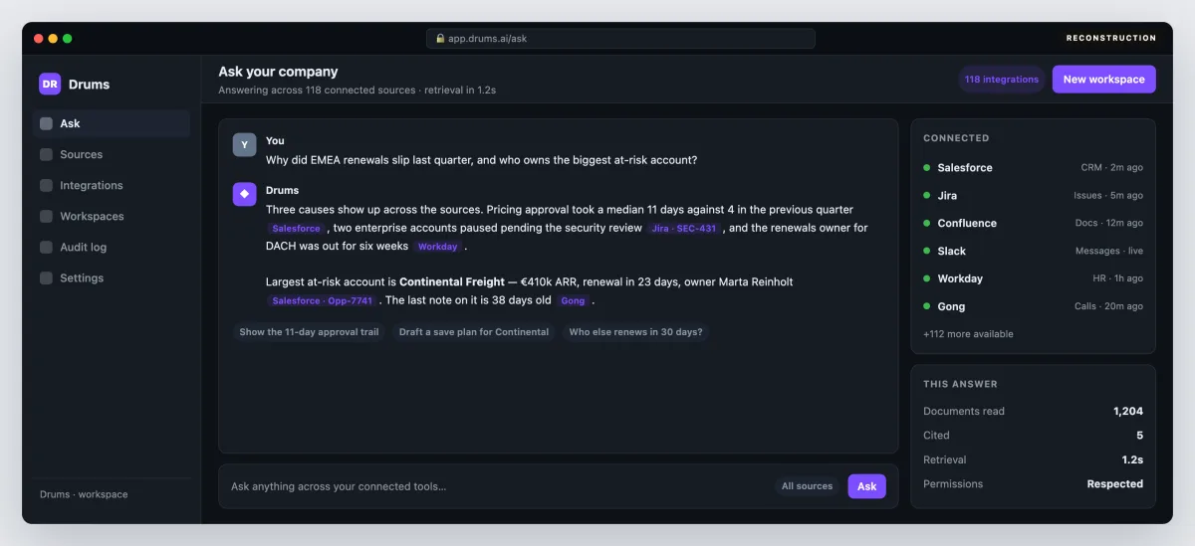The width and height of the screenshot is (1195, 546).
Task: Open the Workday citation chip
Action: (x=437, y=247)
